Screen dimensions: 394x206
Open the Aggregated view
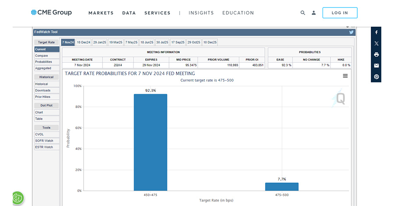pos(47,68)
